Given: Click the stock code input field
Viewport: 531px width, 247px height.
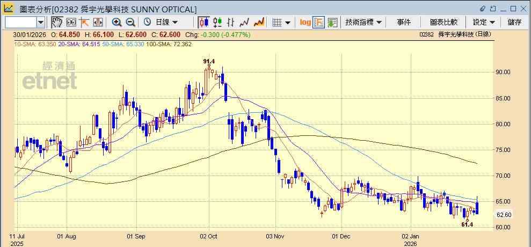Looking at the screenshot, I should [x=20, y=23].
